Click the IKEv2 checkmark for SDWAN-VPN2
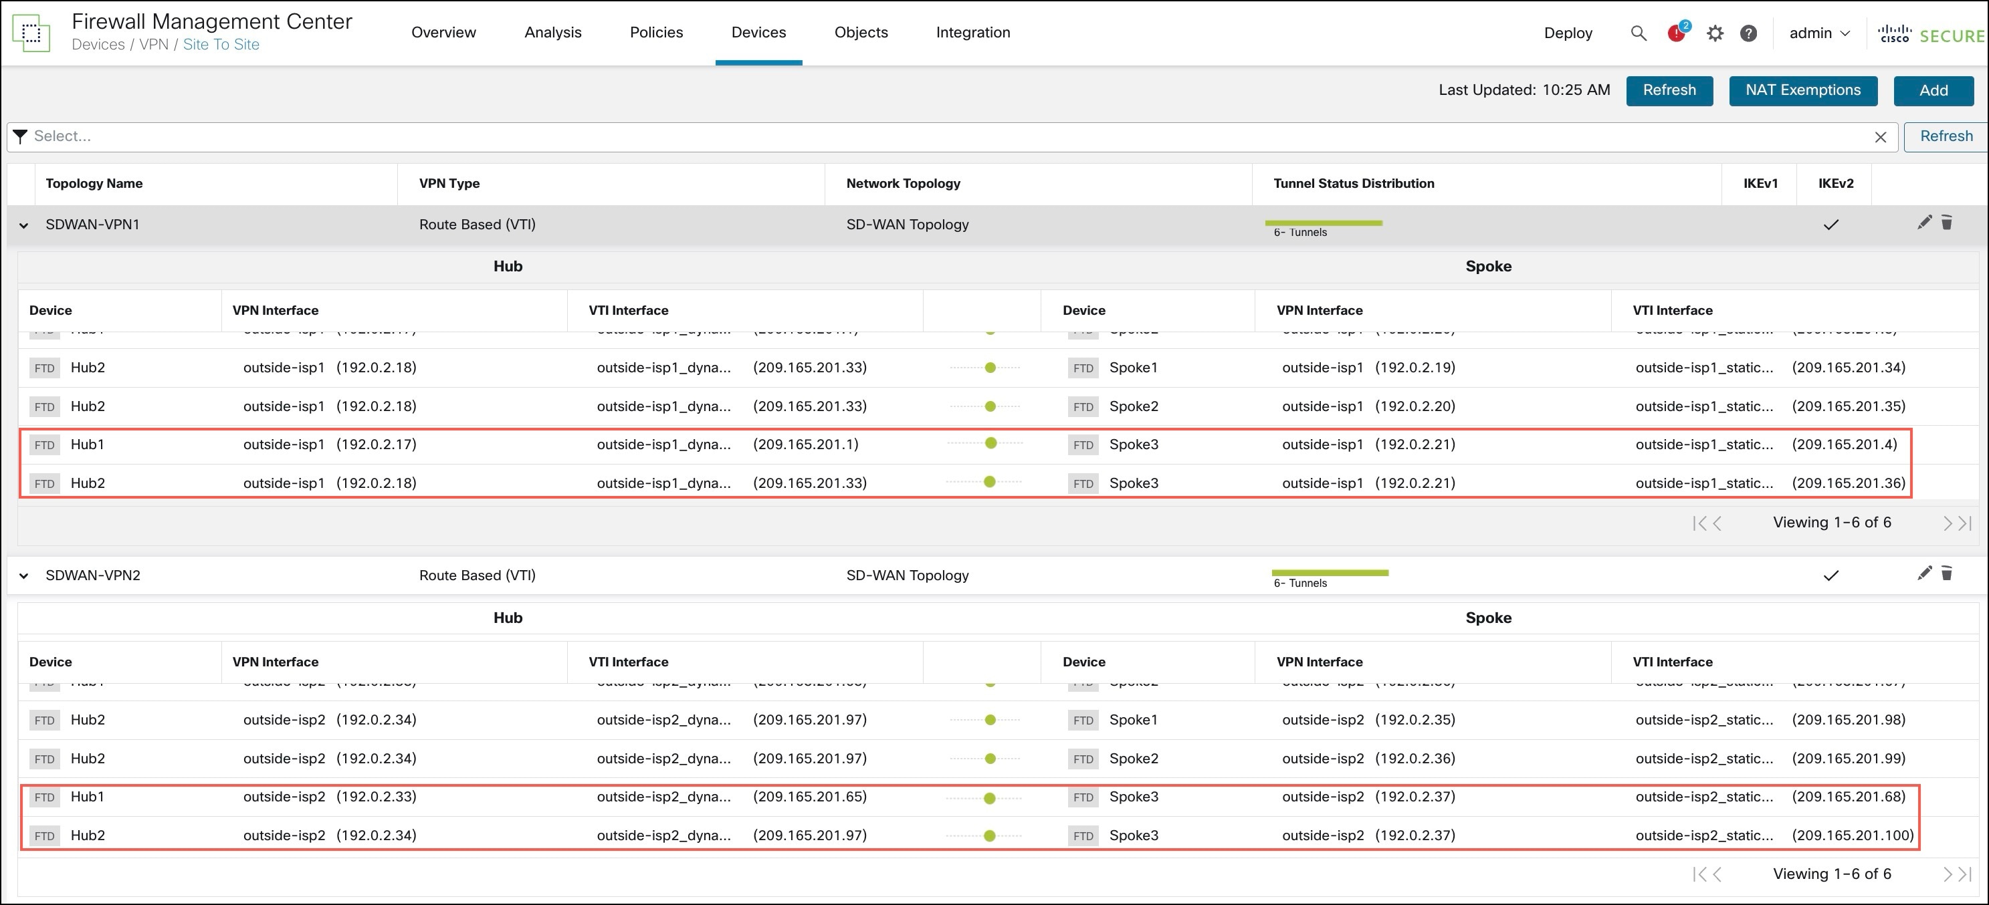This screenshot has height=905, width=1989. (1830, 575)
